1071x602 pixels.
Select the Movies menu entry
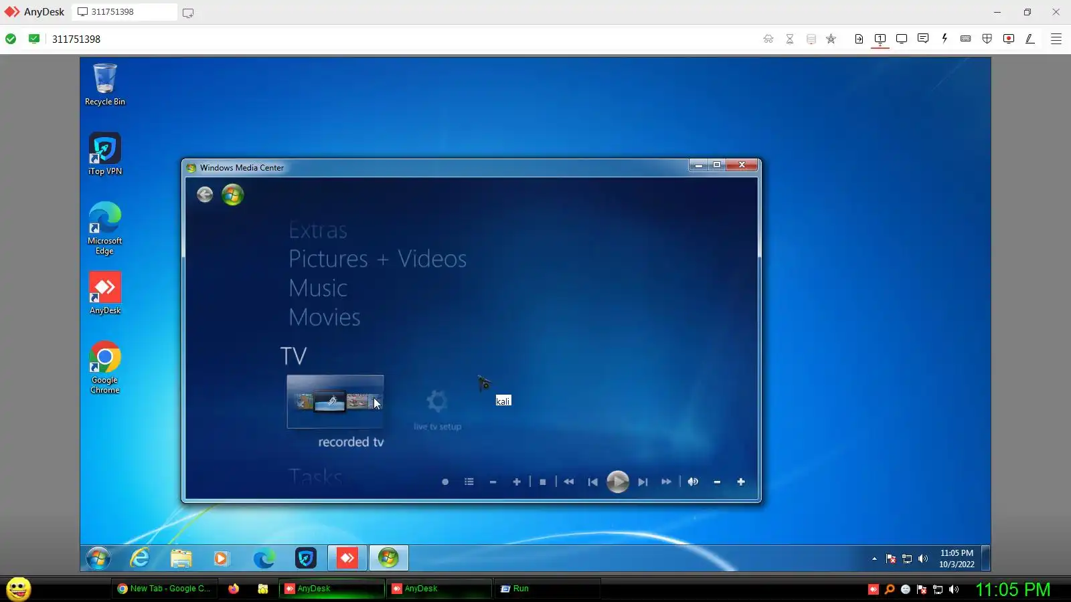325,317
